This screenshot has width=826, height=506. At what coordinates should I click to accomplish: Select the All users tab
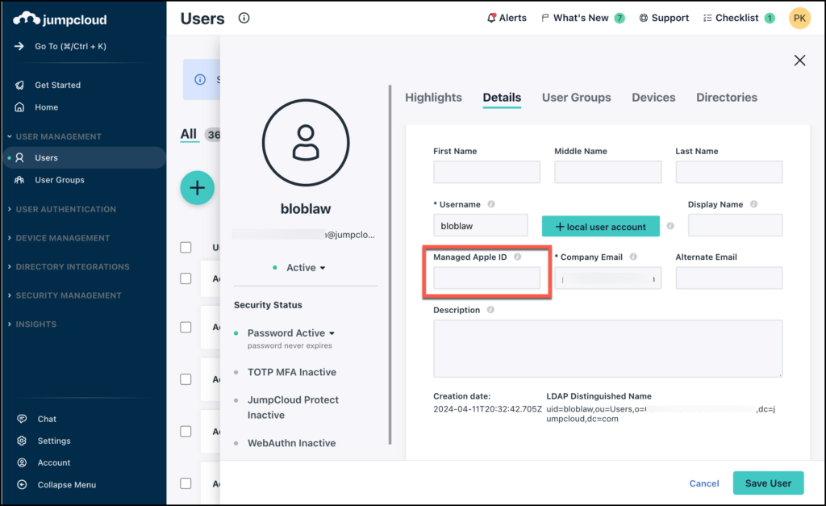(189, 134)
